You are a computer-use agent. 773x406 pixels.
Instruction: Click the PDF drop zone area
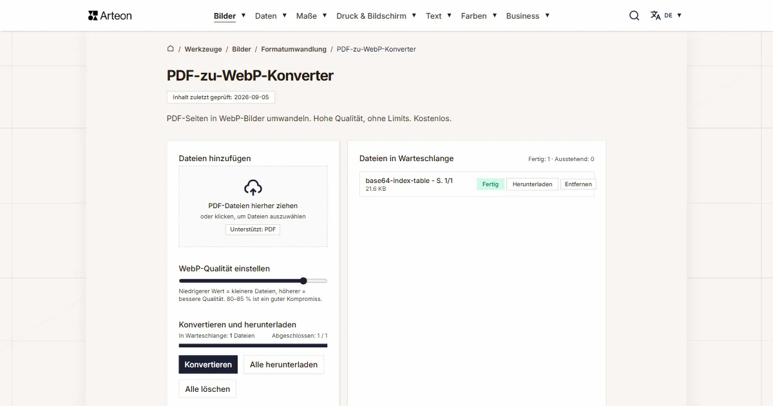coord(253,207)
